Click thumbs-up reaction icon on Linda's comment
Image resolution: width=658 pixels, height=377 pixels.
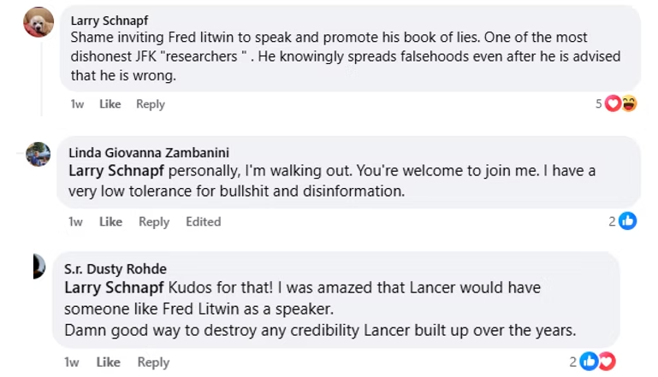pyautogui.click(x=627, y=221)
